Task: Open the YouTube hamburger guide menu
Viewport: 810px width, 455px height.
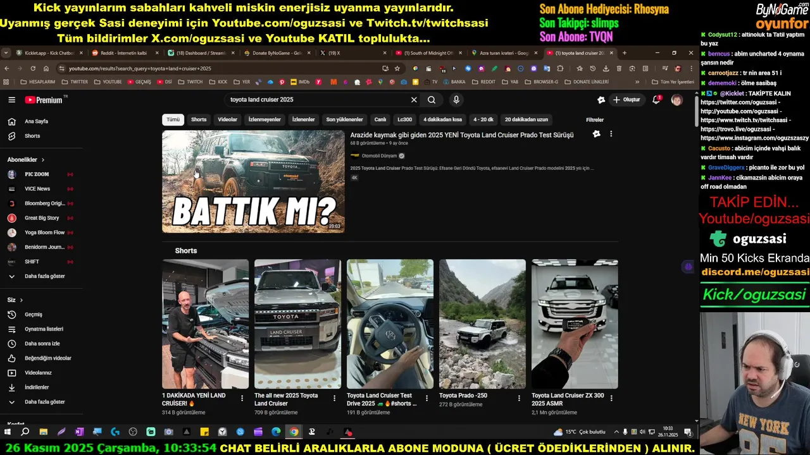Action: [11, 100]
